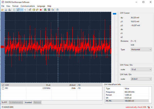Screen dimensions: 154x109
Task: Open the File menu
Action: pyautogui.click(x=3, y=6)
